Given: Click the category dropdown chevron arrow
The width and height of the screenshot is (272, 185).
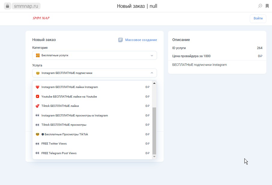Looking at the screenshot, I should click(152, 55).
